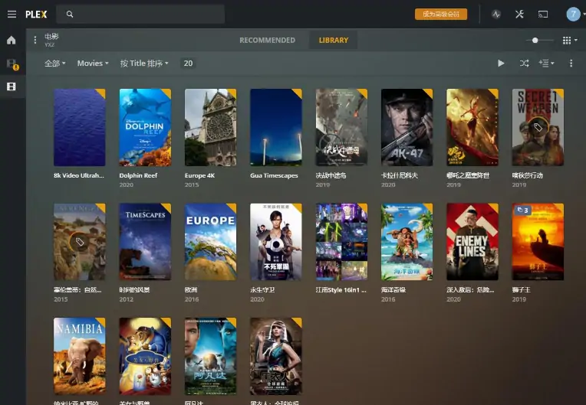Open the 阿凡达 Avatar poster

point(210,356)
